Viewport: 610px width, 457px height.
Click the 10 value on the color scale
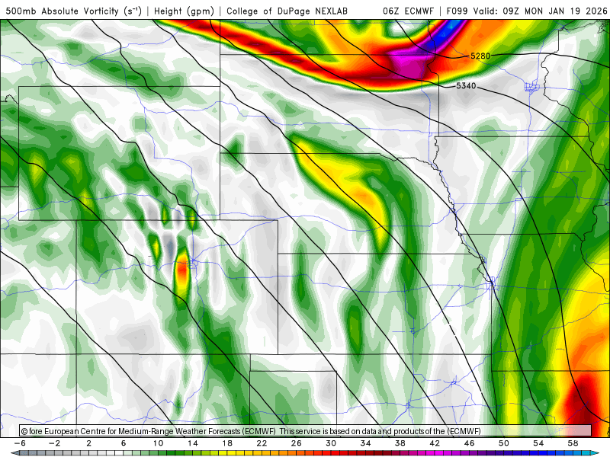coord(158,443)
